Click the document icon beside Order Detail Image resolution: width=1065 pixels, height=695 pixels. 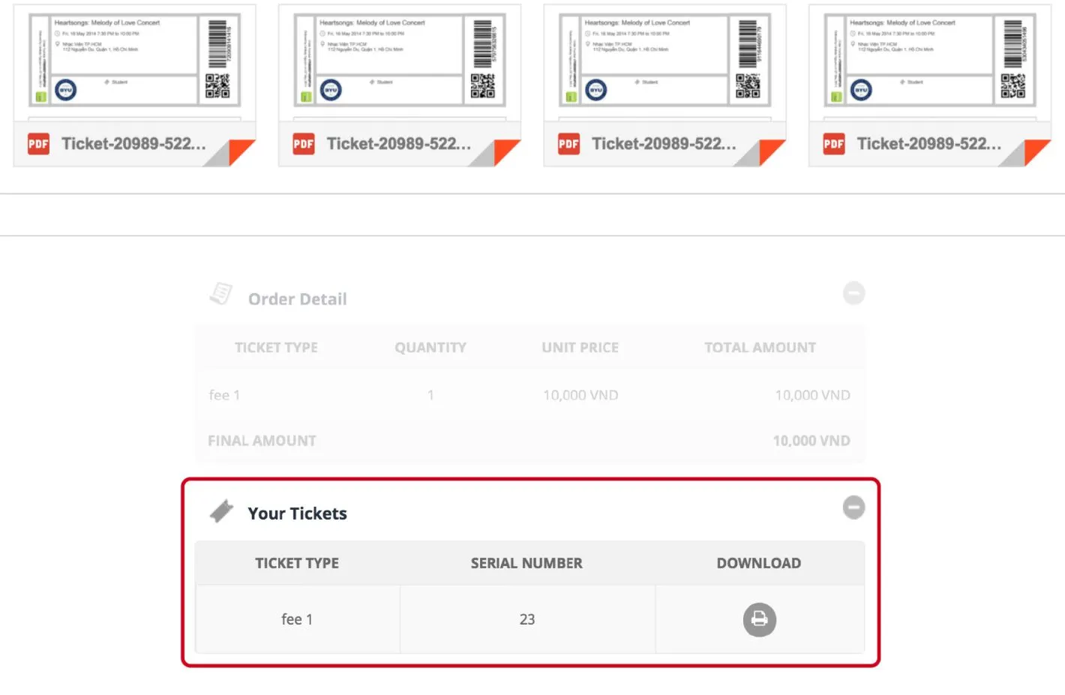click(220, 294)
